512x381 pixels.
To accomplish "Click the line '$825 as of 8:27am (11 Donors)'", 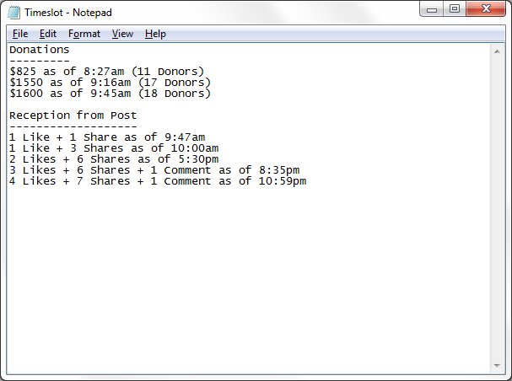I will coord(107,72).
